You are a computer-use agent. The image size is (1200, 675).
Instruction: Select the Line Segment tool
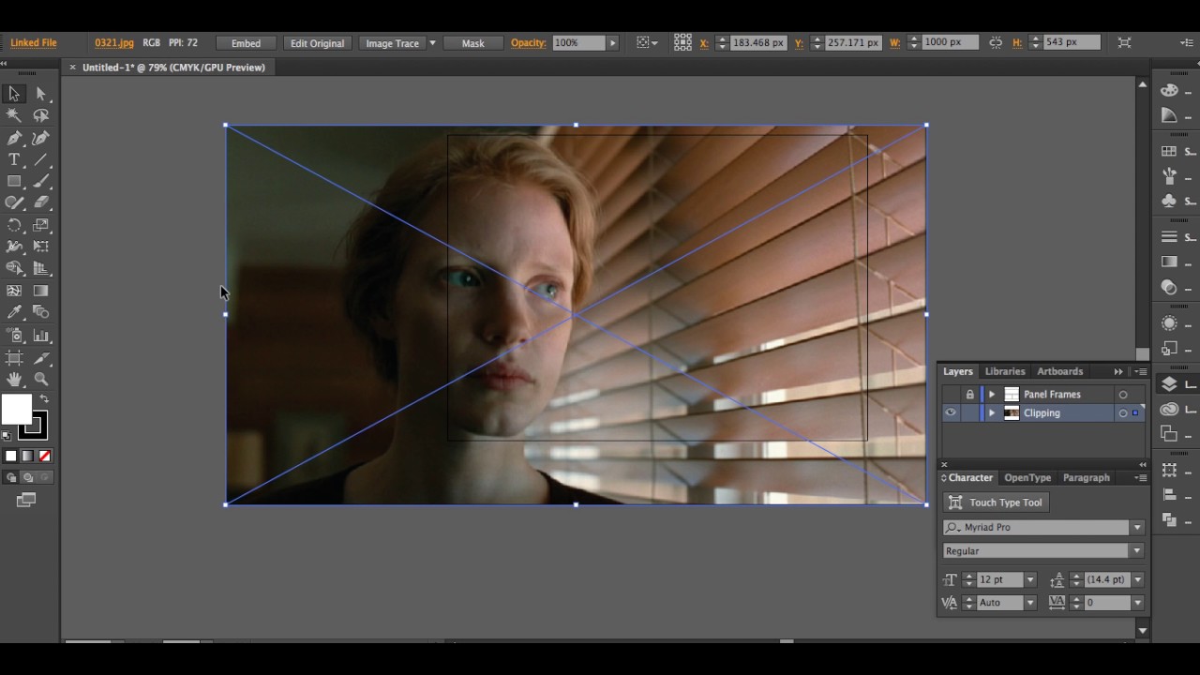[41, 159]
